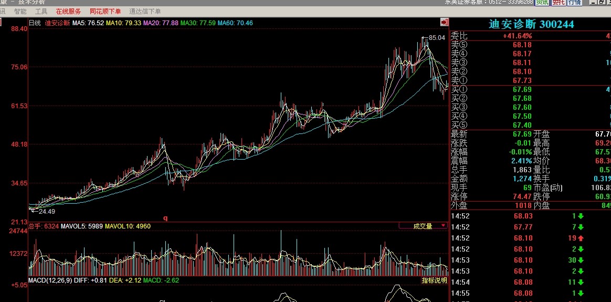The image size is (611, 302).
Task: Click the red up arrow in the 19-lot tick
Action: point(581,238)
